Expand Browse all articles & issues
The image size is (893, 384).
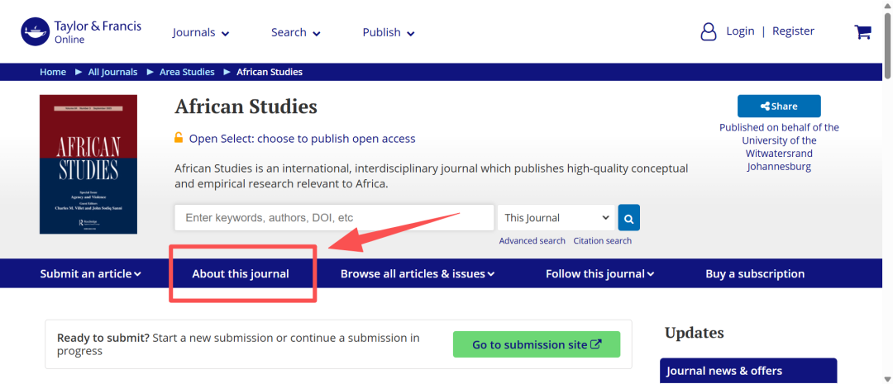click(418, 274)
